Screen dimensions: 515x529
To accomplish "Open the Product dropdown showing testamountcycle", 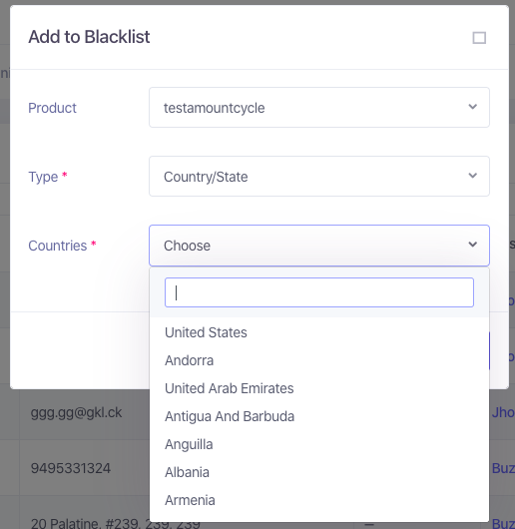I will (x=319, y=107).
